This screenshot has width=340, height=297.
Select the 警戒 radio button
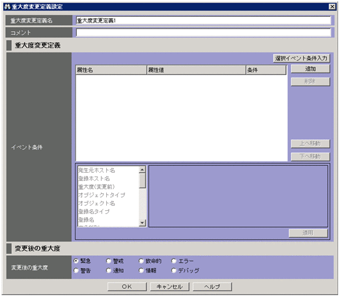(x=108, y=261)
